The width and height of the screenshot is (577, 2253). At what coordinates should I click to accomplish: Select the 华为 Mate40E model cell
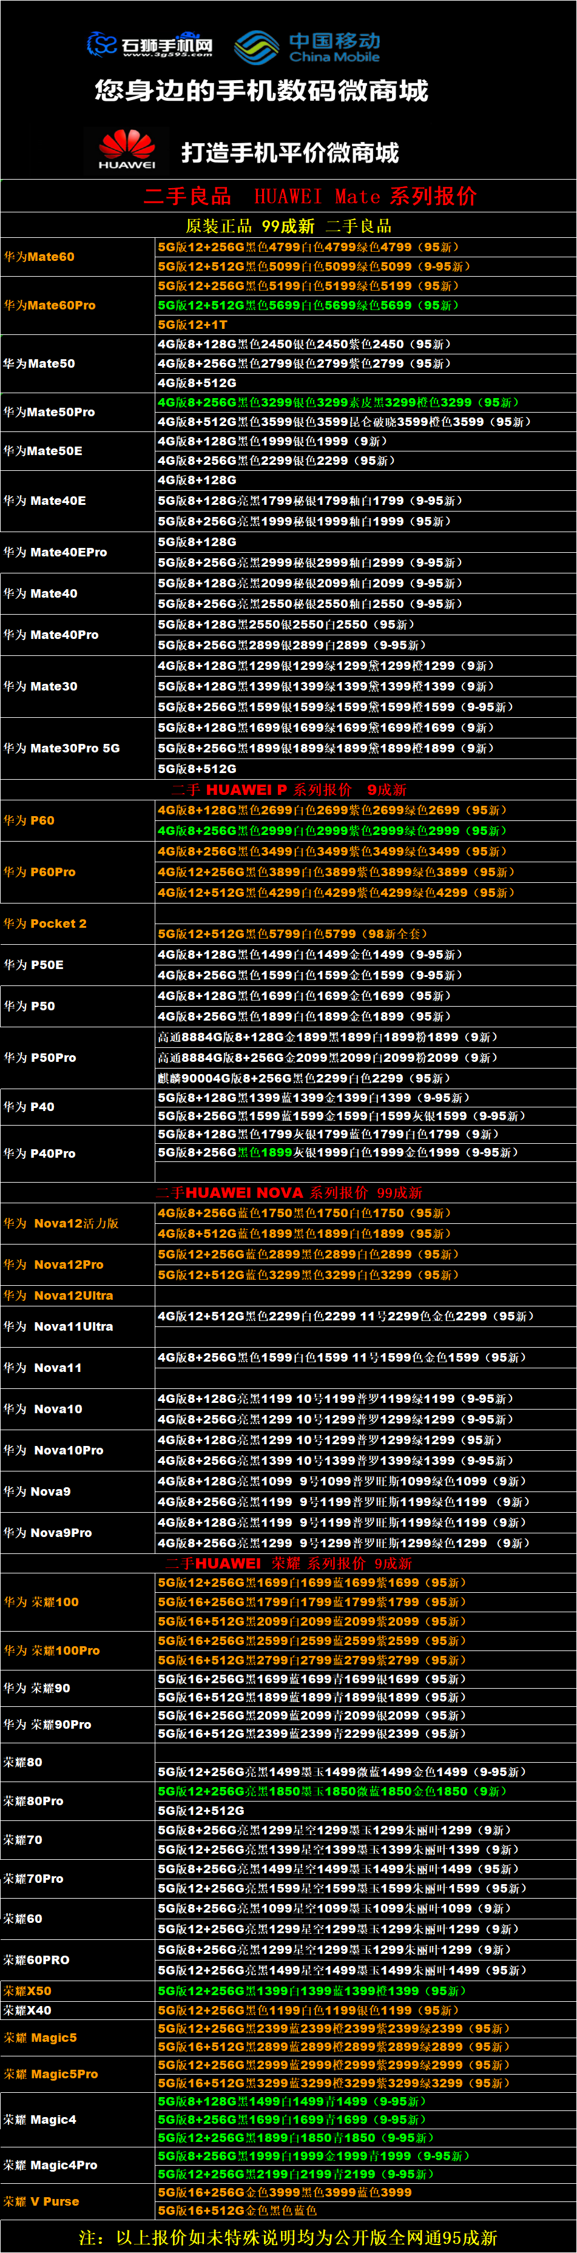click(x=78, y=501)
